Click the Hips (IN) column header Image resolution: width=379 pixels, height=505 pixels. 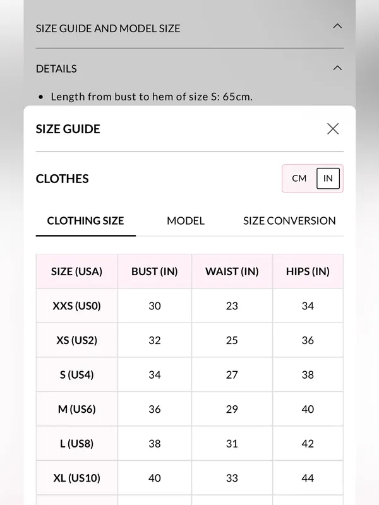(308, 271)
